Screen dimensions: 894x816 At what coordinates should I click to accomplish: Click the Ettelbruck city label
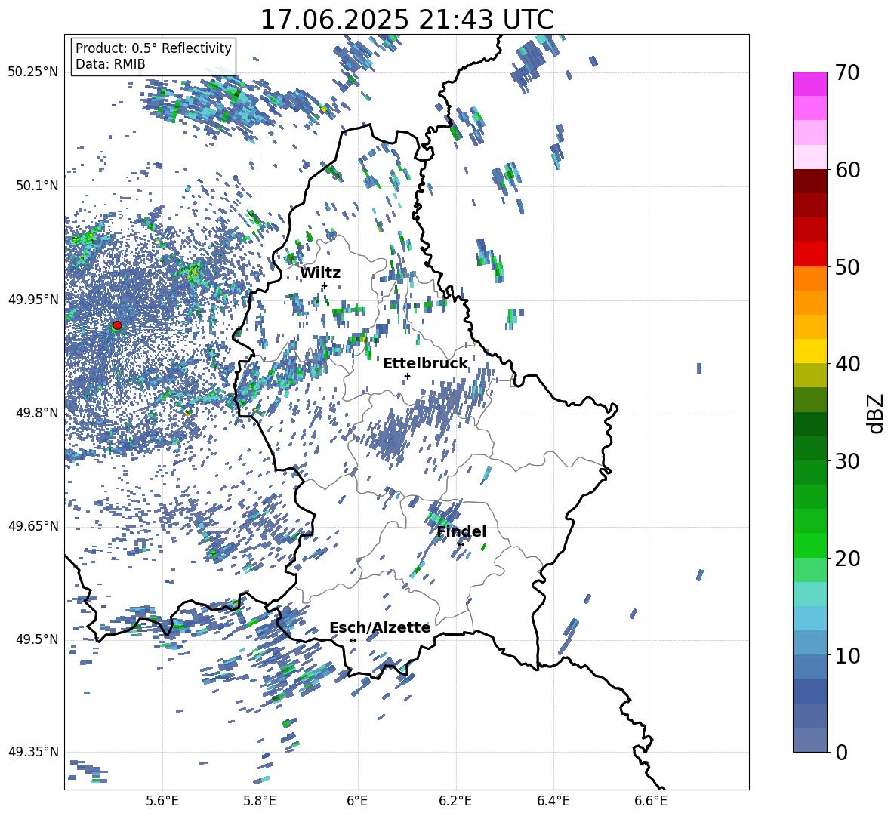(x=425, y=364)
